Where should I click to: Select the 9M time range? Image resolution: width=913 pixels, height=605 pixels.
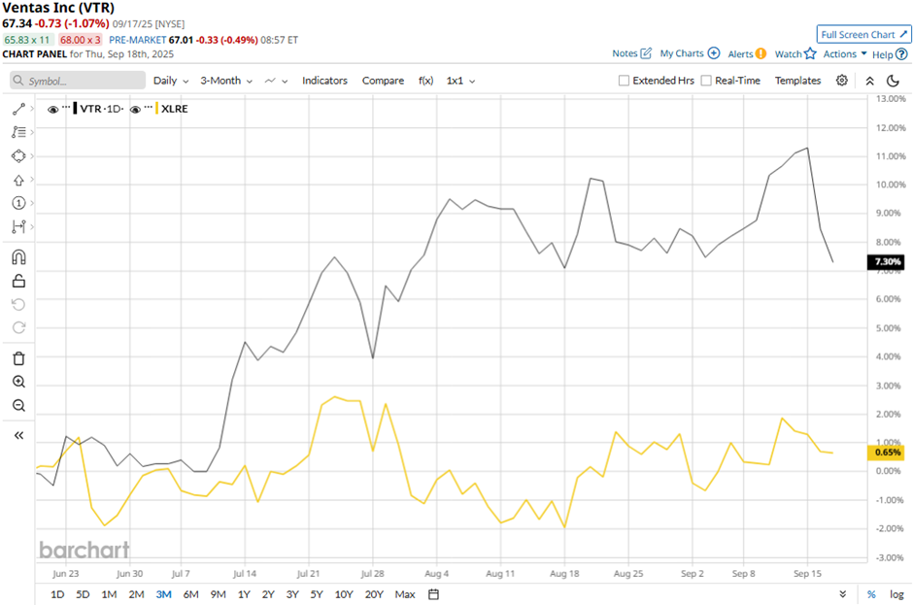(x=218, y=594)
